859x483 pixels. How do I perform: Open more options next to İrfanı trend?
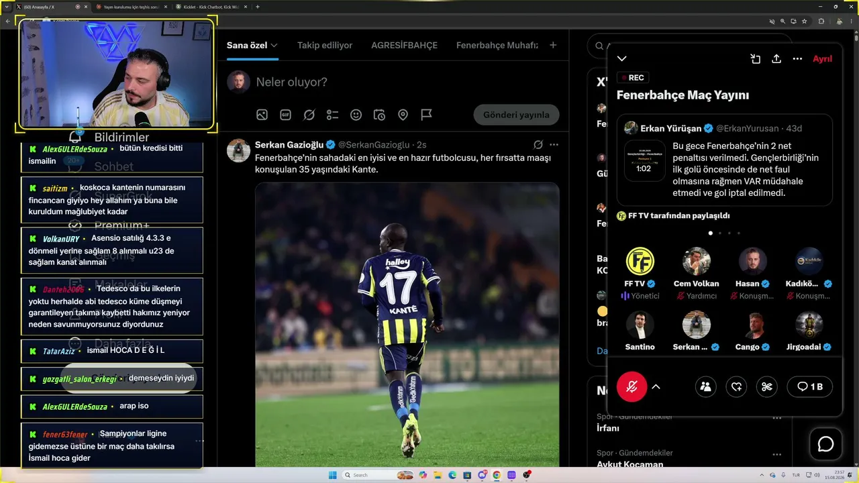pyautogui.click(x=777, y=418)
